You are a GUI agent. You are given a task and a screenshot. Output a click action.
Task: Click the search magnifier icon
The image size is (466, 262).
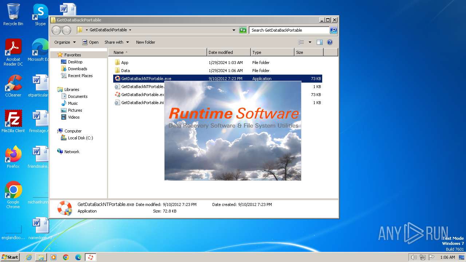point(333,30)
